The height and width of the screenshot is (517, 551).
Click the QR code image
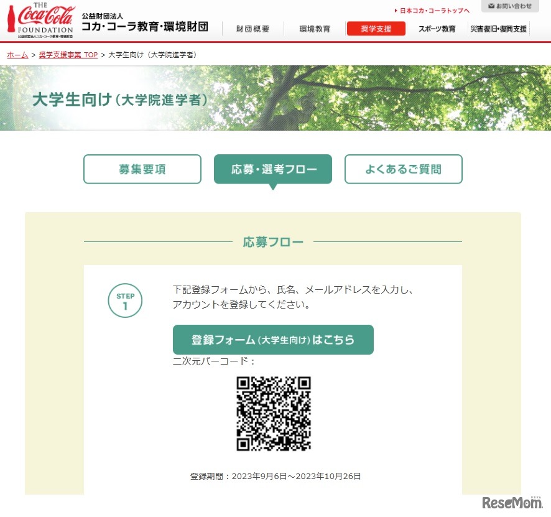tap(274, 413)
